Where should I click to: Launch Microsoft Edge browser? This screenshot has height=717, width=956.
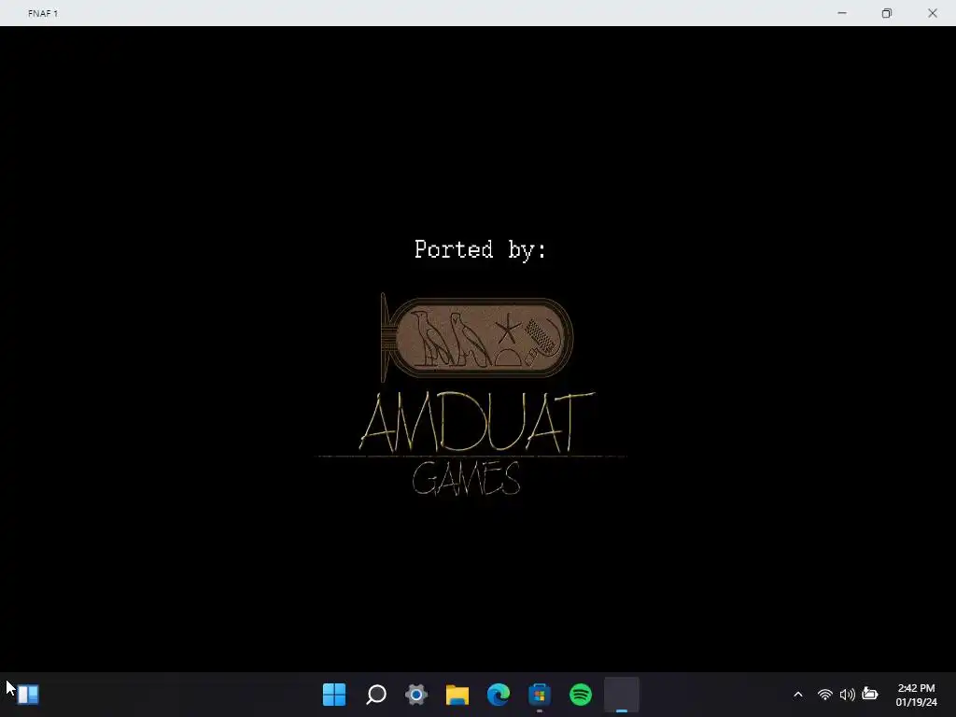click(x=499, y=694)
